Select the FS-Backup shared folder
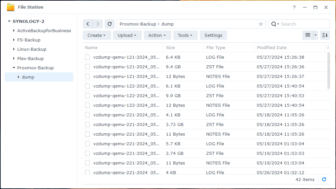The height and width of the screenshot is (189, 336). (x=29, y=40)
